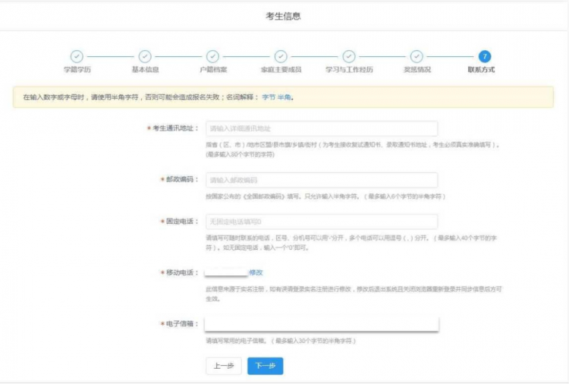Viewport: 569px width, 384px height.
Task: Select the 户籍档案 step label
Action: coord(213,70)
